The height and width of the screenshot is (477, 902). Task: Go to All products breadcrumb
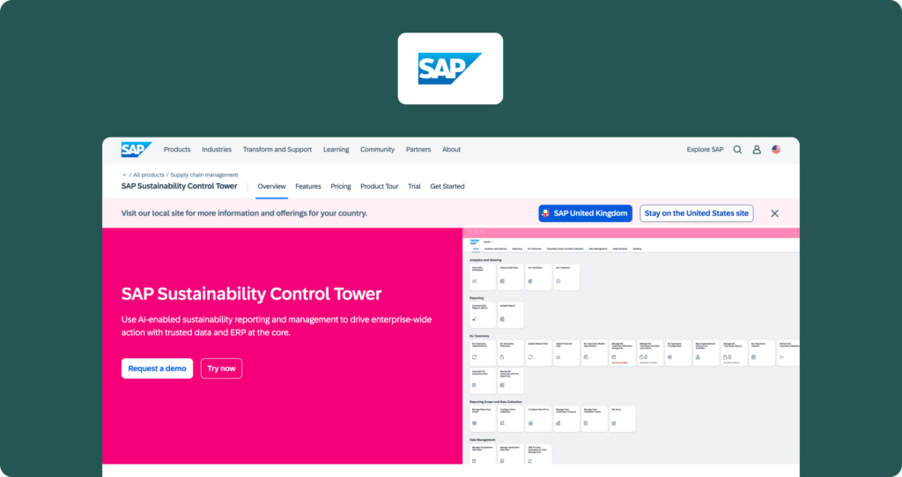(x=148, y=175)
